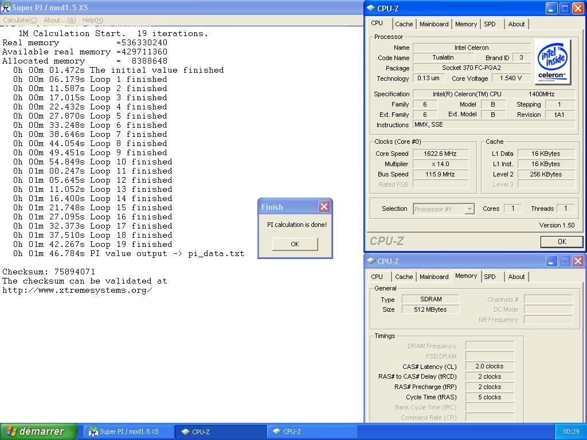The image size is (587, 440).
Task: Click the Brand ID value 3
Action: 521,57
